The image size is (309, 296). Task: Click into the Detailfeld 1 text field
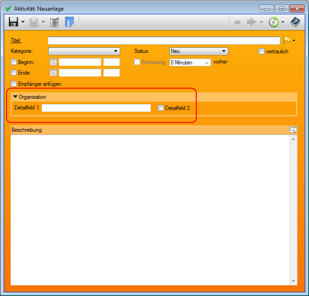point(96,108)
